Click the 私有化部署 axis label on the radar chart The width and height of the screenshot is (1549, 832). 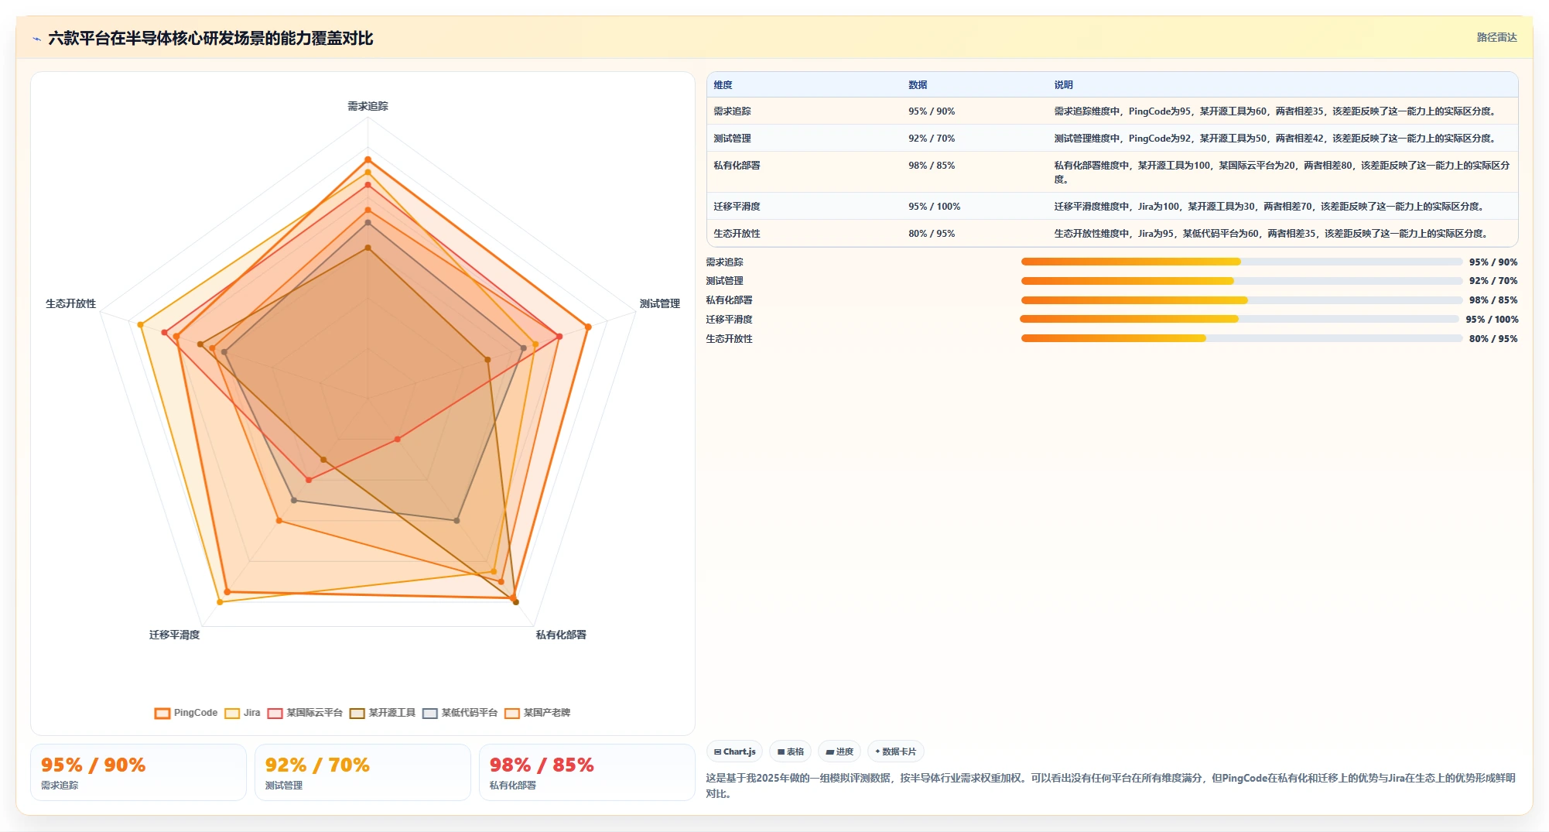tap(561, 635)
